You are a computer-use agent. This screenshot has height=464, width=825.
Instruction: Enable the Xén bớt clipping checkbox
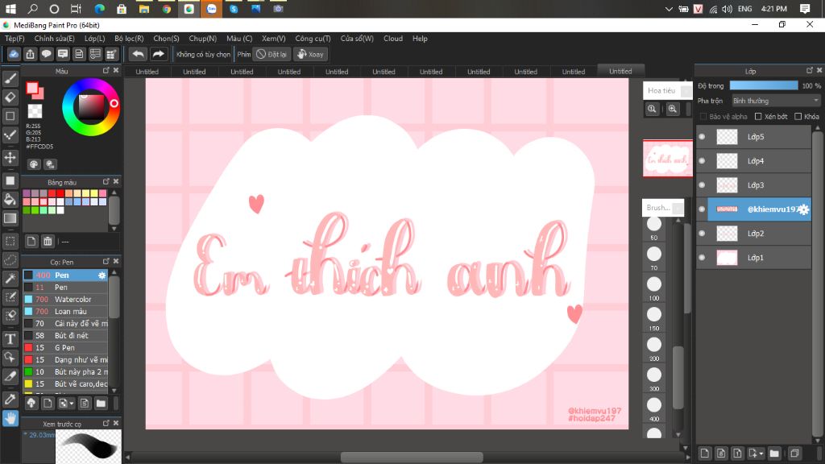(758, 117)
